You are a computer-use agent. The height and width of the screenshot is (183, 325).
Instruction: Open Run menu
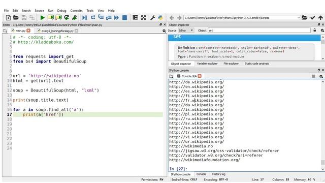[51, 11]
